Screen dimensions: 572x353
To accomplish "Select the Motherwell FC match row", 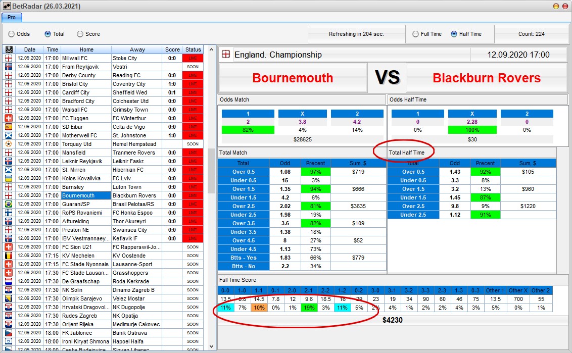I will (x=103, y=135).
